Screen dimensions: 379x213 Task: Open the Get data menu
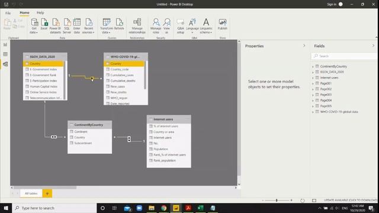(x=34, y=26)
